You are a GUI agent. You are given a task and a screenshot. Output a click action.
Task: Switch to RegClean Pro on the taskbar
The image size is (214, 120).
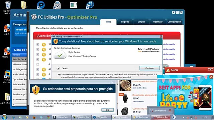[121, 117]
